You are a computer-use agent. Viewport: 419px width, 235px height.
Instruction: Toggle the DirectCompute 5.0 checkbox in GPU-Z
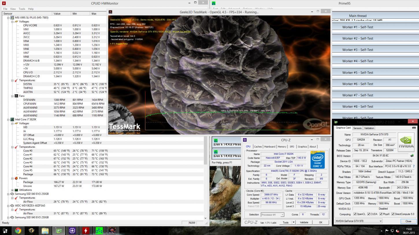coord(393,214)
